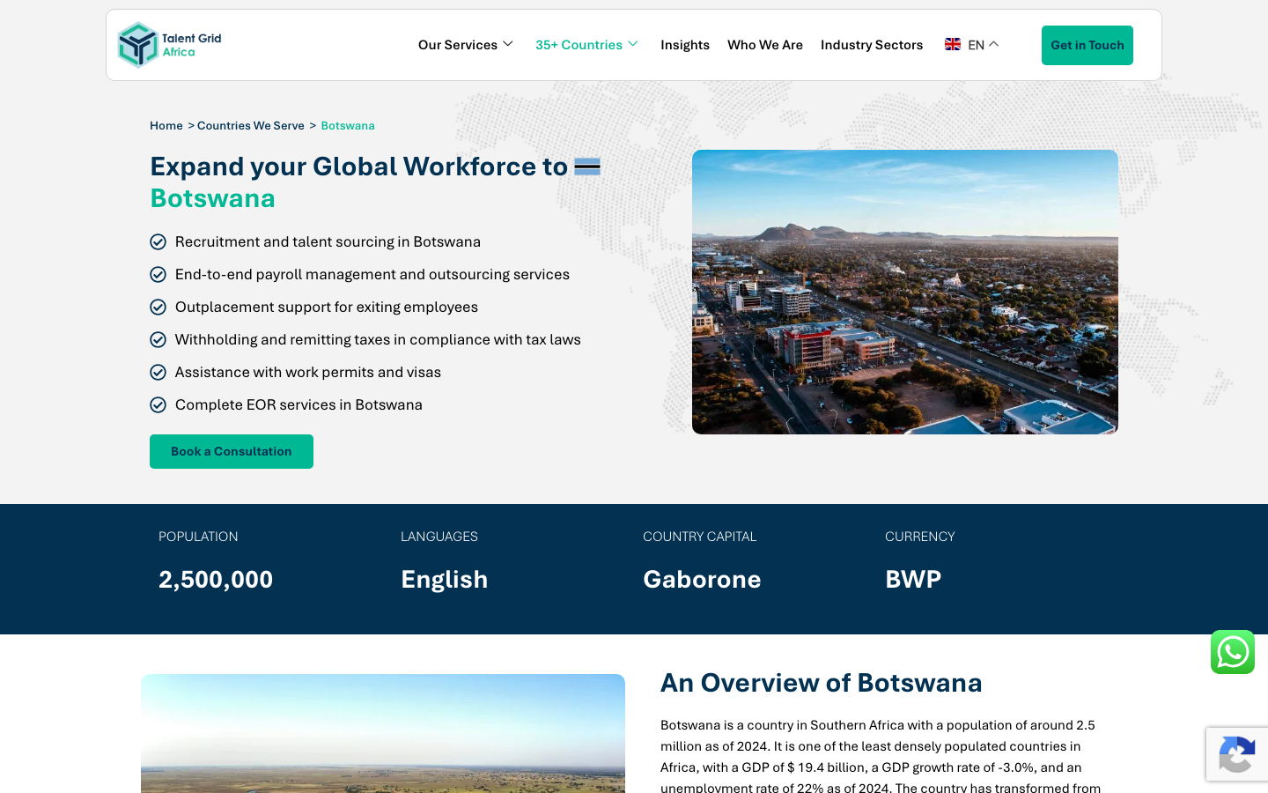Click the COUNTRY CAPITAL label
The width and height of the screenshot is (1268, 793).
[x=700, y=537]
